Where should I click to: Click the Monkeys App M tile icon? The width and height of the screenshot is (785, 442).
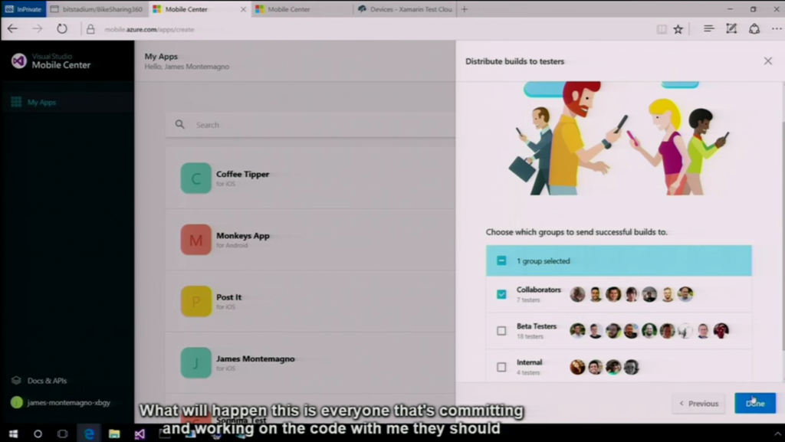[x=195, y=240]
